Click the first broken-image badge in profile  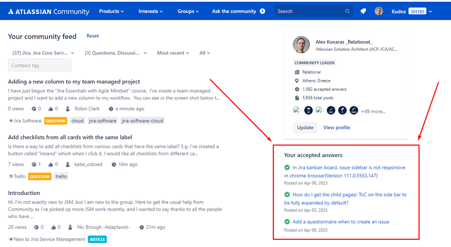[x=296, y=110]
